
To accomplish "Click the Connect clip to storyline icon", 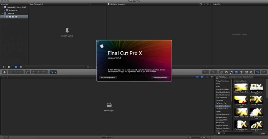I will (x=33, y=72).
